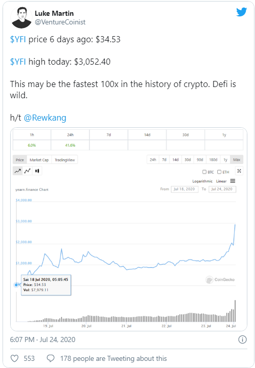Switch to the stepped line chart icon
The width and height of the screenshot is (255, 368).
[27, 171]
